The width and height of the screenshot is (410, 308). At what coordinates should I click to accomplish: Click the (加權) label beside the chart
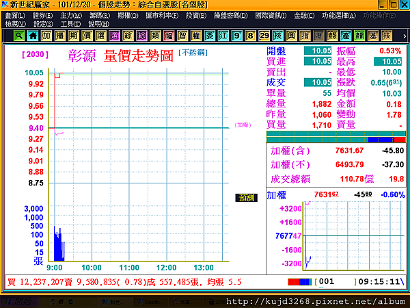(x=243, y=125)
